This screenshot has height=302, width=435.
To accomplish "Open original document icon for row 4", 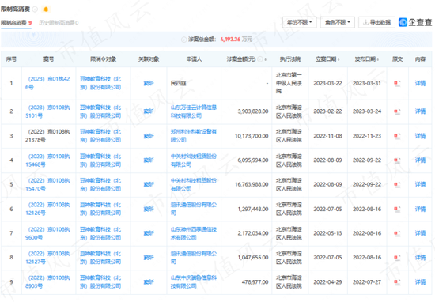I will [397, 160].
